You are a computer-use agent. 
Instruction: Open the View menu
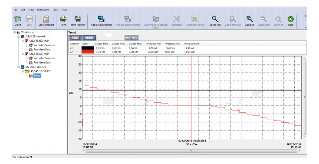pos(31,10)
